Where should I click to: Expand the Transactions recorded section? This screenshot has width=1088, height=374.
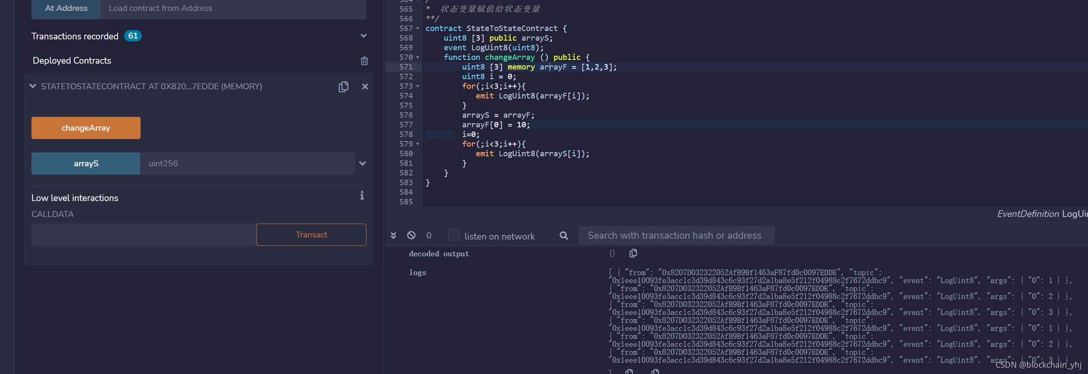[x=363, y=36]
